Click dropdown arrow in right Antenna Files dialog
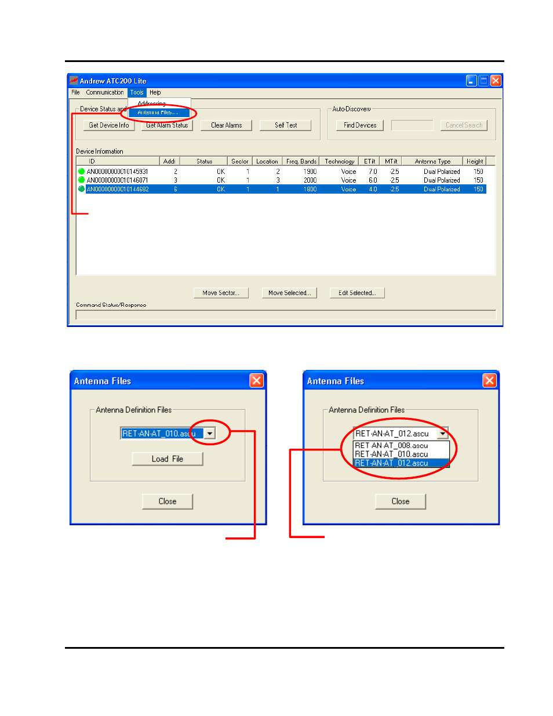553x716 pixels. [443, 433]
